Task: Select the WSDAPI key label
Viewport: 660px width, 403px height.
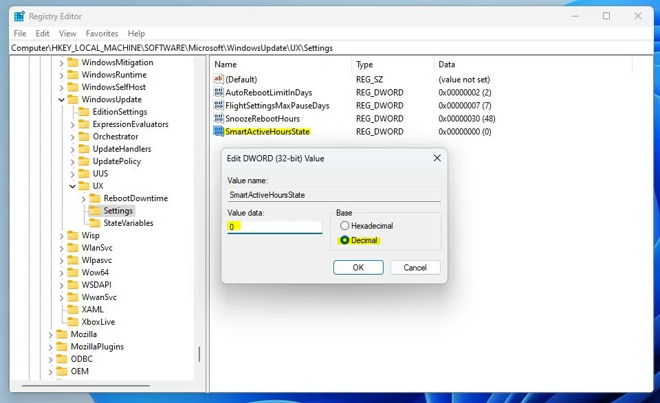Action: pos(96,284)
